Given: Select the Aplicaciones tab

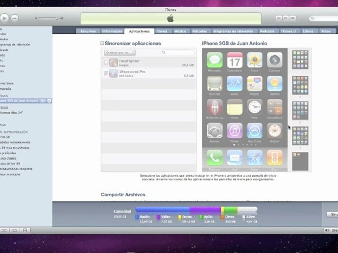Looking at the screenshot, I should pos(139,31).
